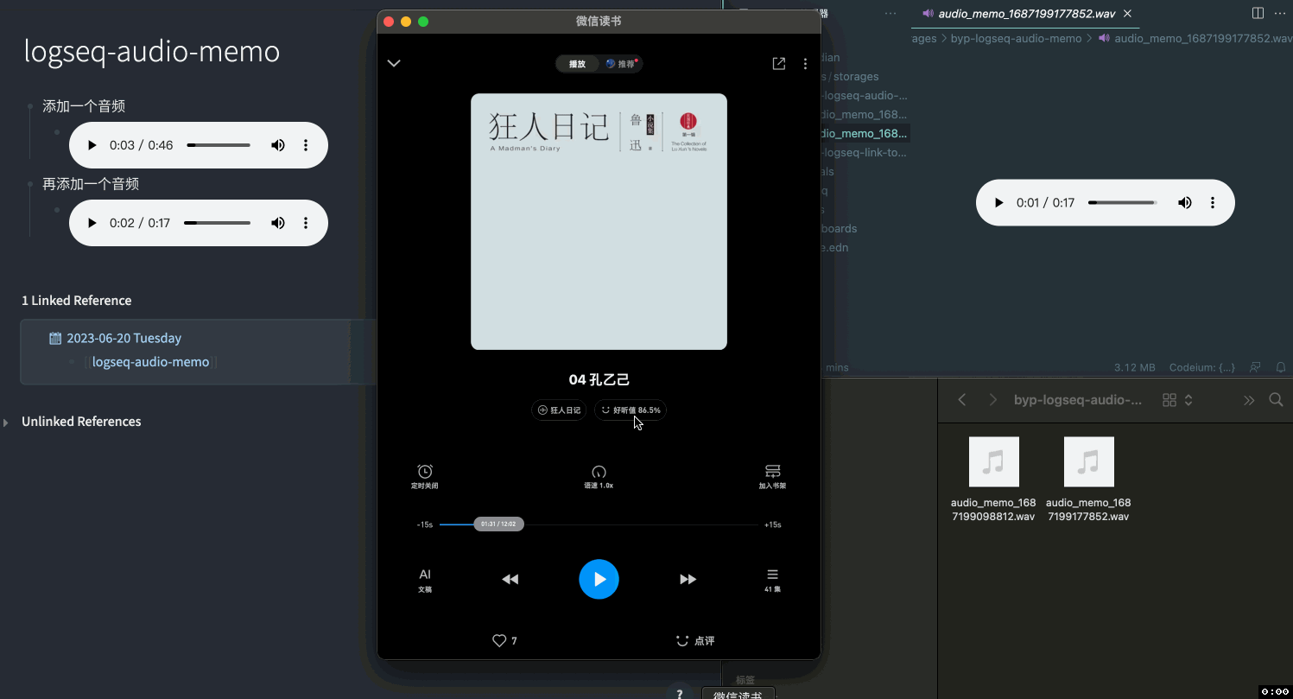Viewport: 1293px width, 699px height.
Task: Close the audio_memo_1687199177852.wav editor tab
Action: [x=1128, y=14]
